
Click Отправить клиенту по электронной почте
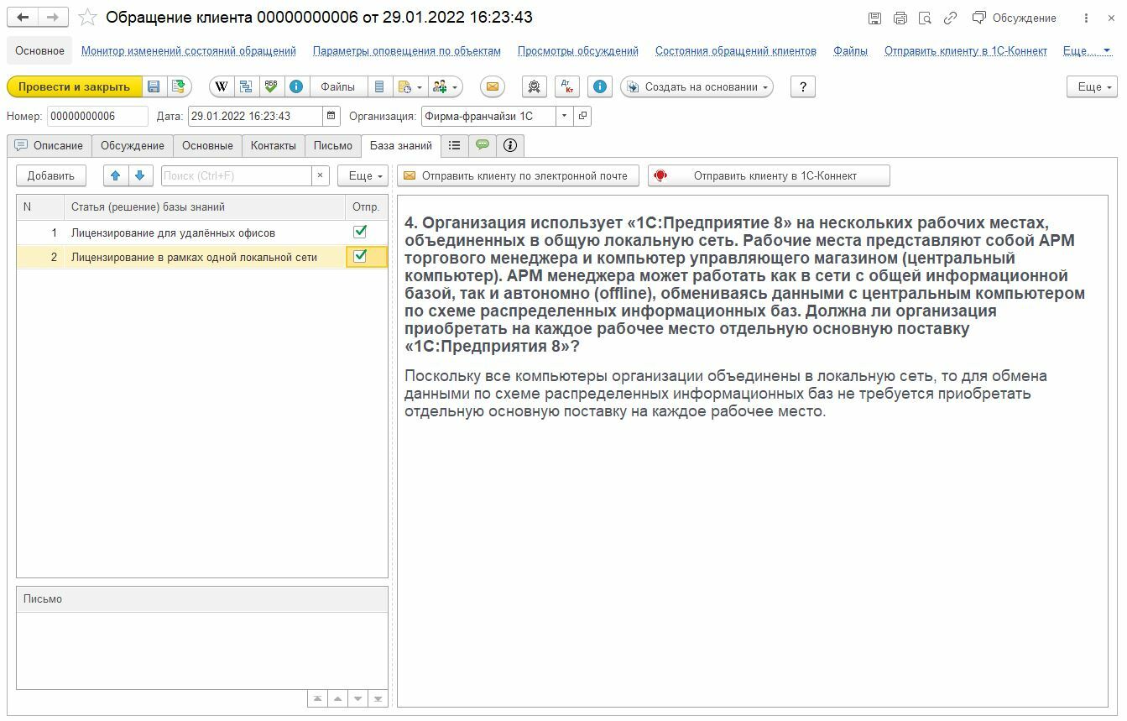[x=518, y=175]
